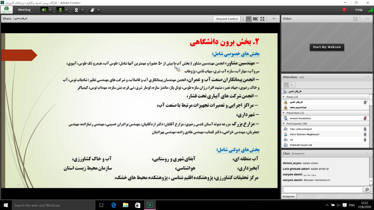This screenshot has height=210, width=374.
Task: Show hidden system tray icons
Action: point(327,205)
